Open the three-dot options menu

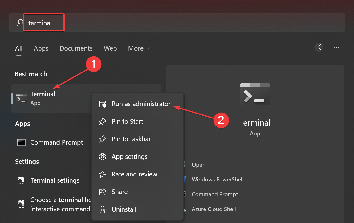point(336,47)
